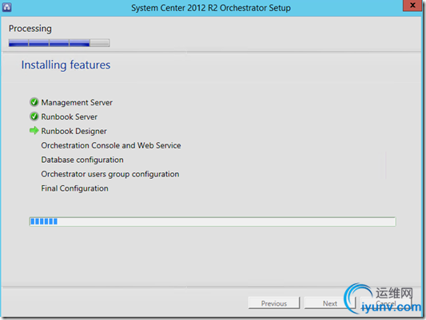The image size is (426, 320).
Task: Click the Cancel button
Action: [386, 303]
